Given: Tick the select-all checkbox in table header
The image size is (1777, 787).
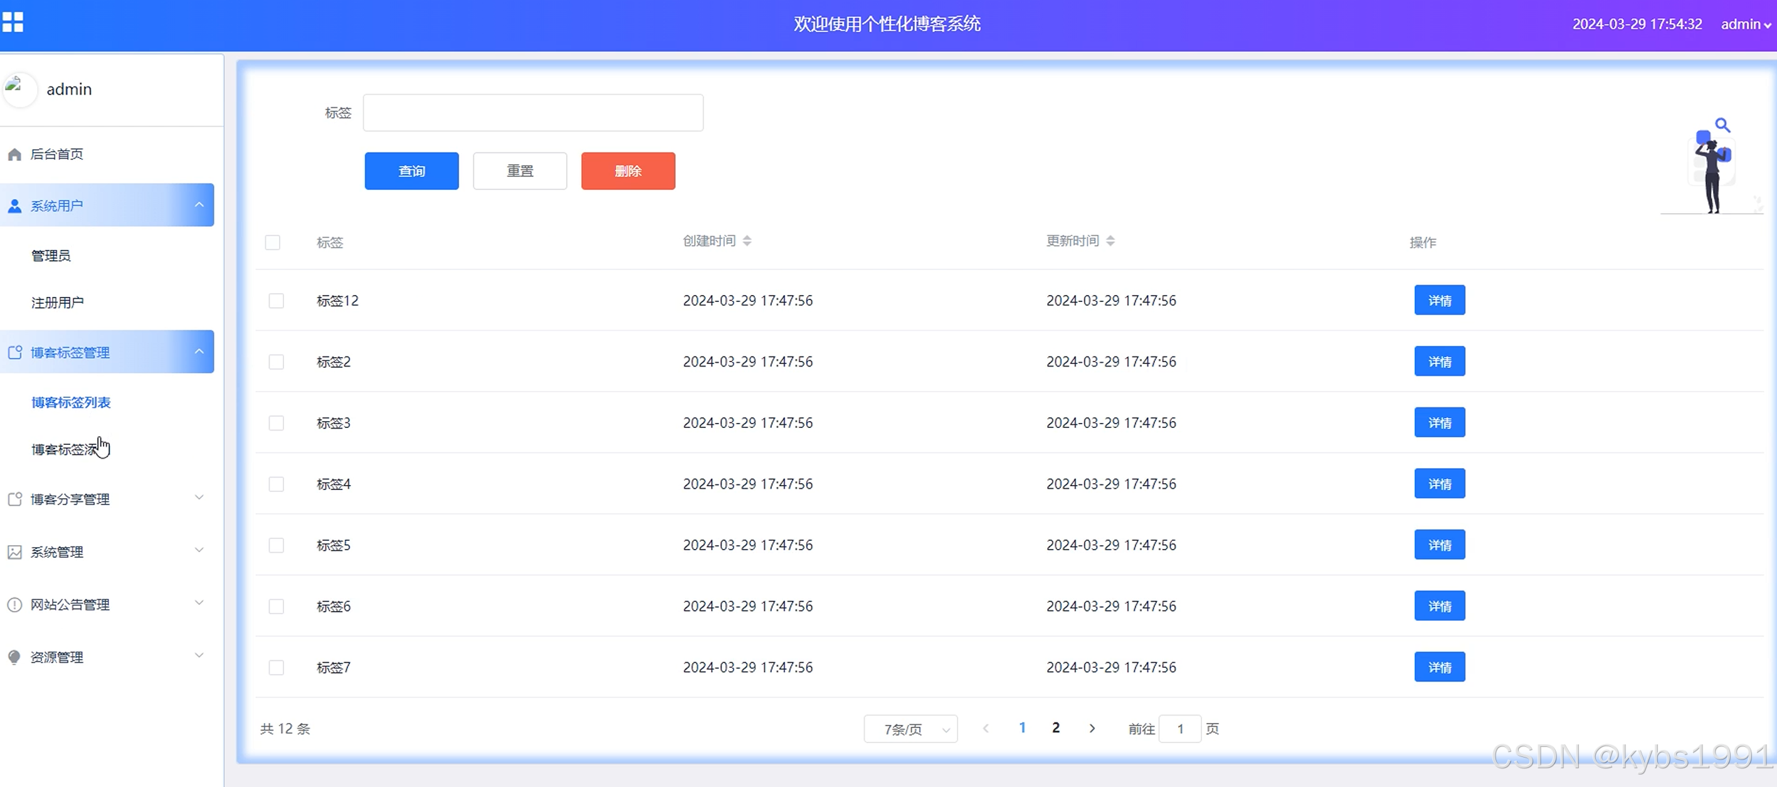Looking at the screenshot, I should pos(273,242).
